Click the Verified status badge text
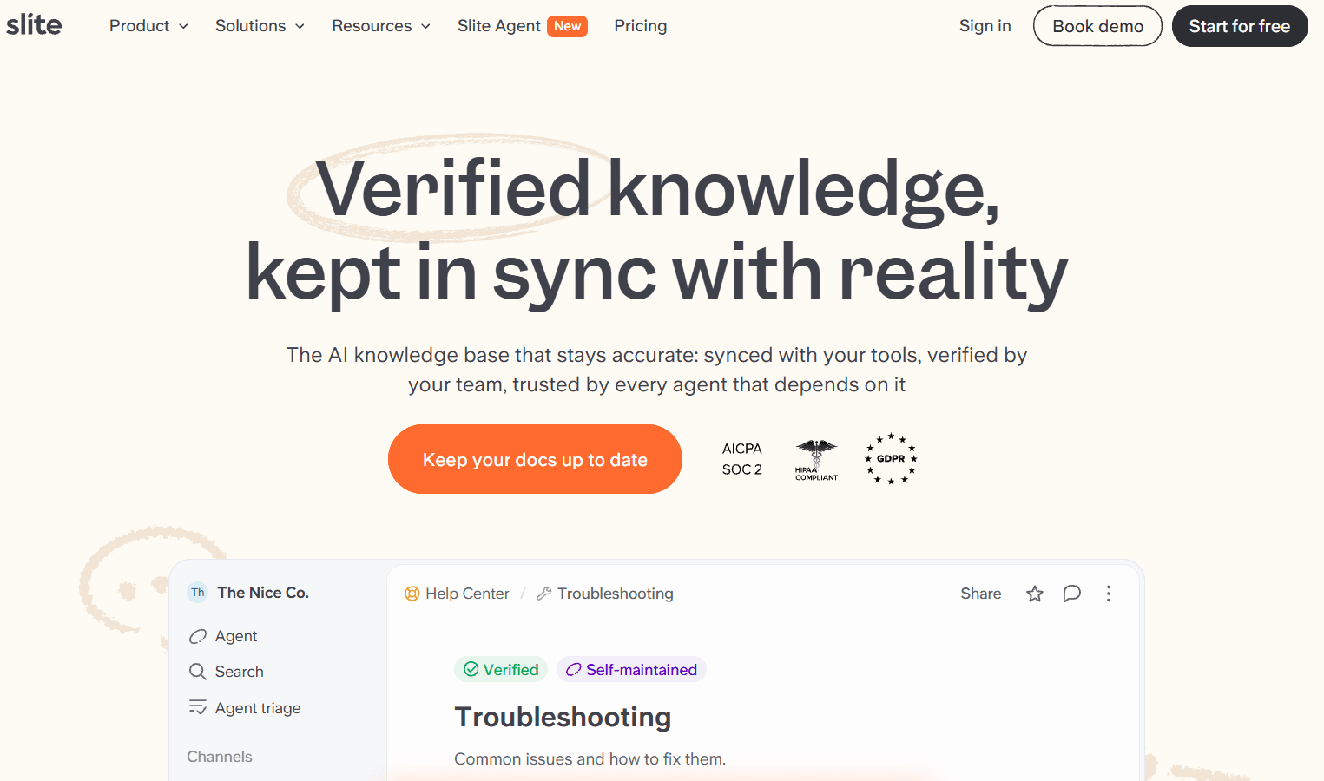This screenshot has width=1324, height=781. pyautogui.click(x=511, y=670)
